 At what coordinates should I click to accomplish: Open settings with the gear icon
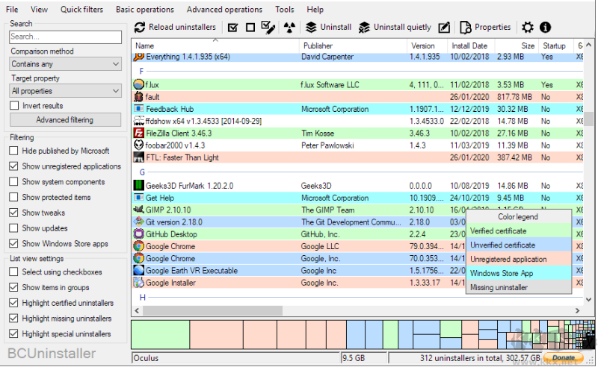[x=528, y=28]
